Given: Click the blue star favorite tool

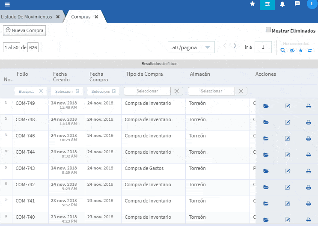Looking at the screenshot, I should tap(301, 51).
